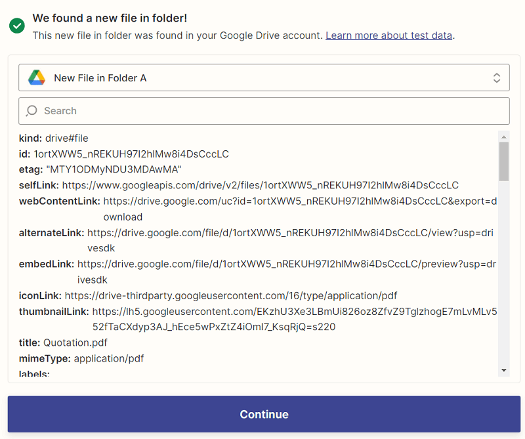Click the alternateLink view URL
This screenshot has width=525, height=439.
click(x=292, y=232)
